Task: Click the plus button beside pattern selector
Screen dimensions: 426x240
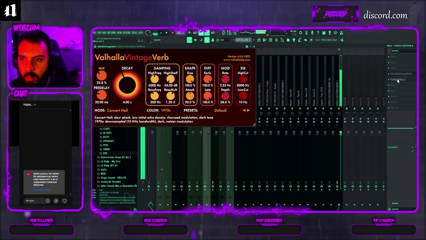Action: (254, 40)
